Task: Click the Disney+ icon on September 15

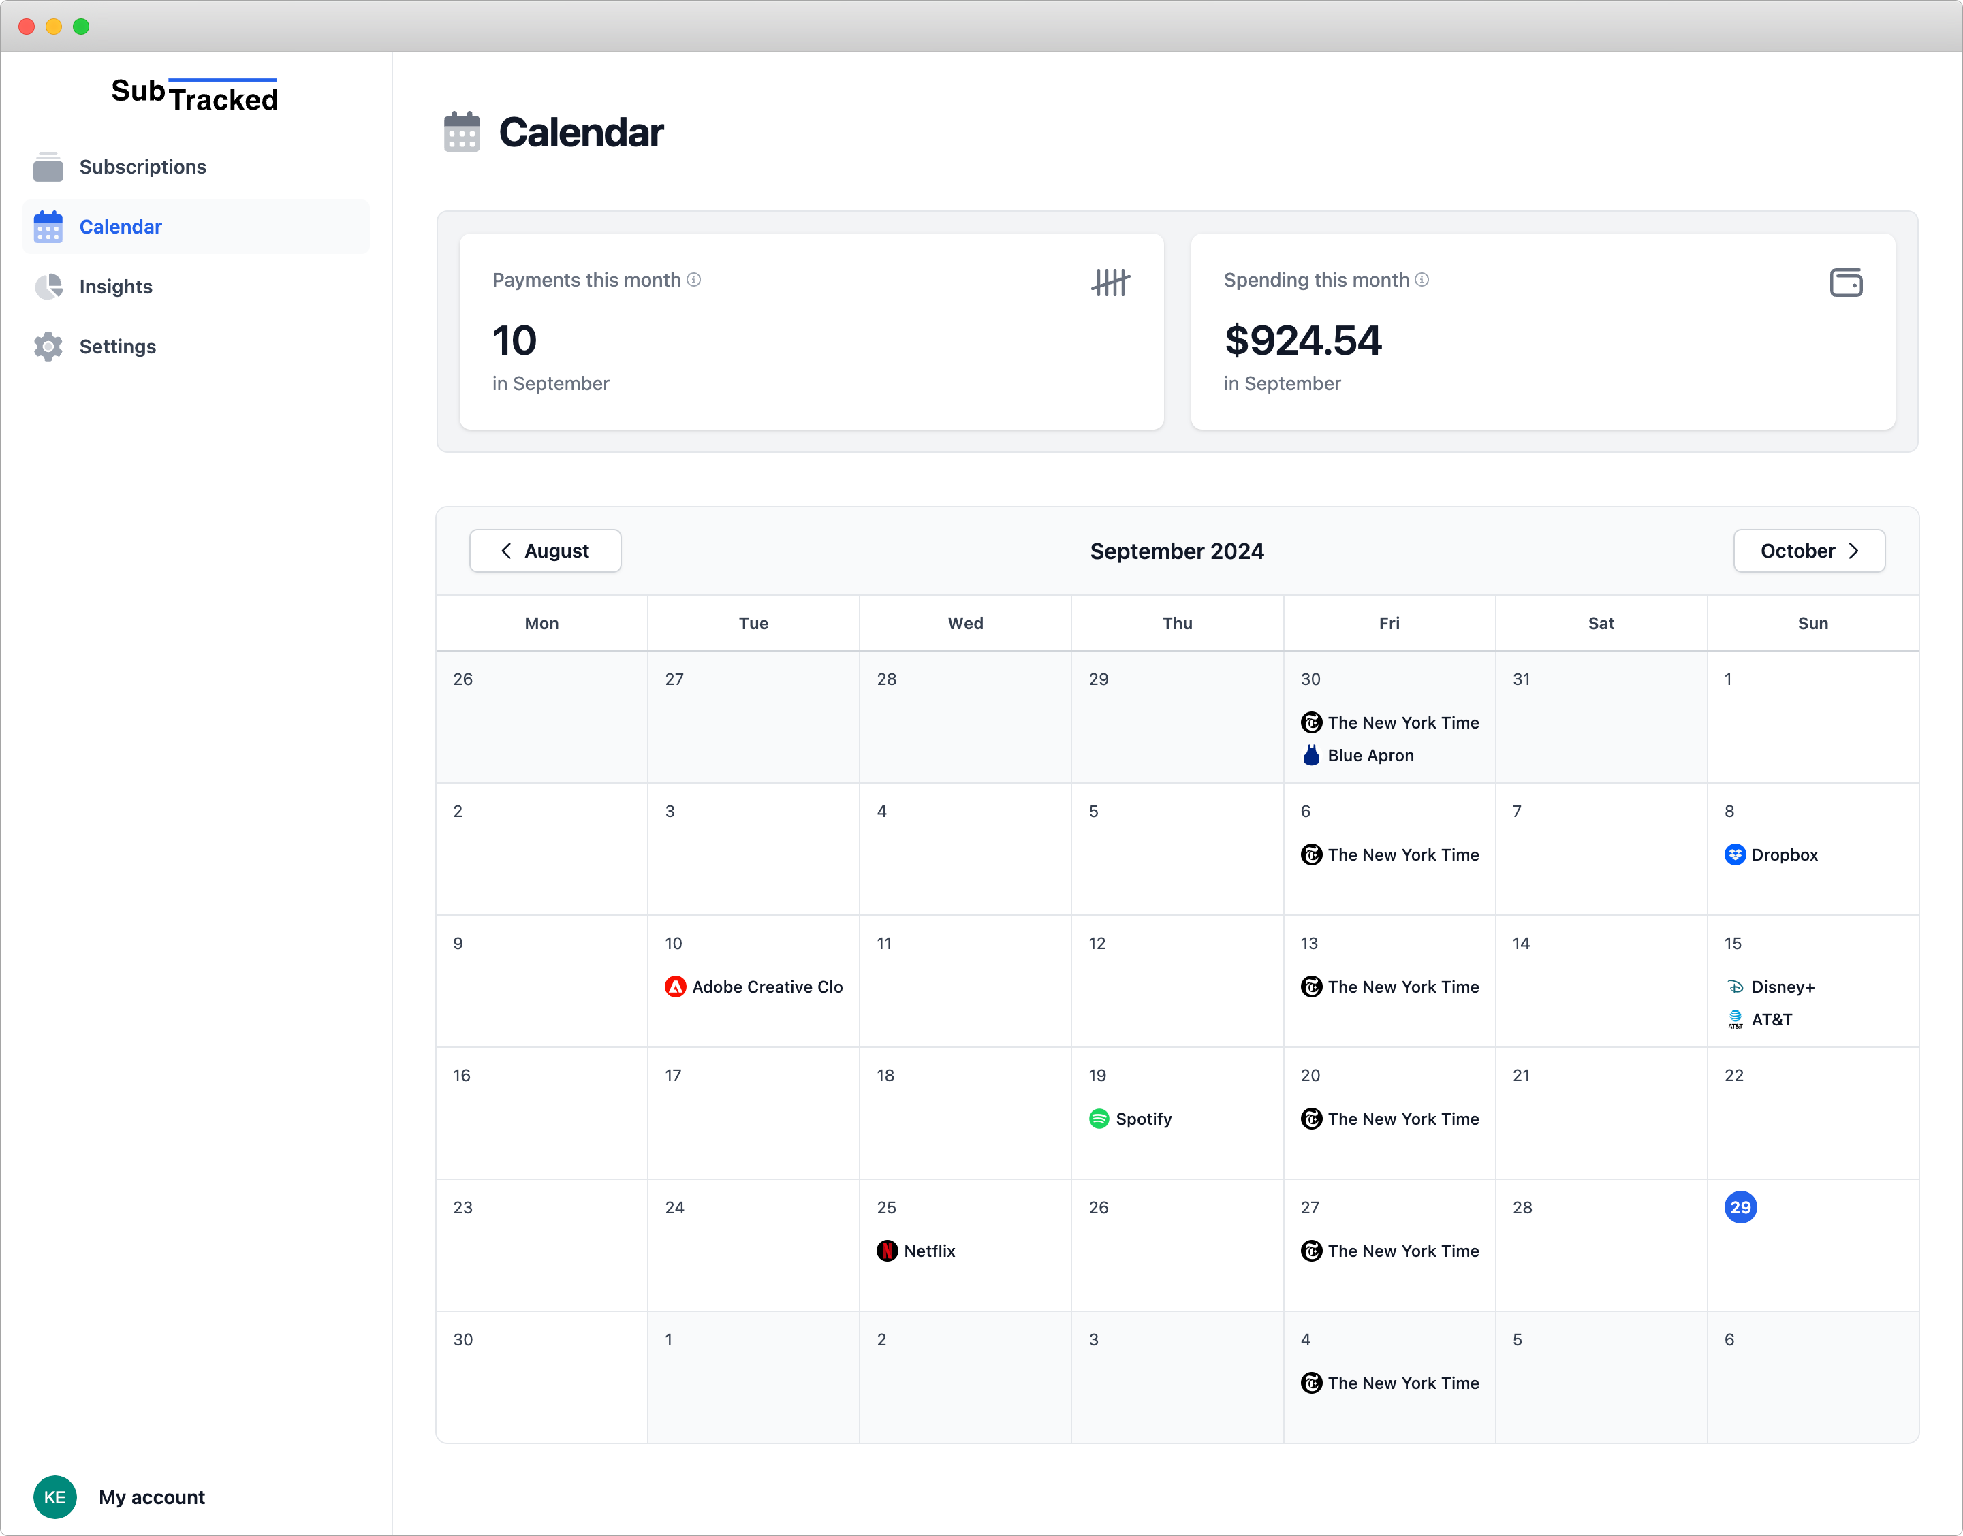Action: tap(1735, 987)
